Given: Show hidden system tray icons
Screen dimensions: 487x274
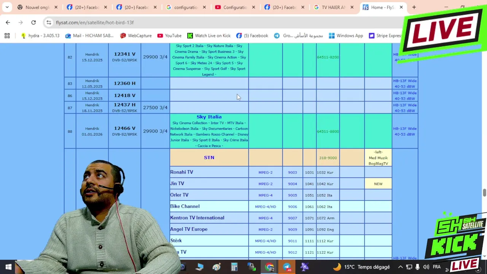Looking at the screenshot, I should pyautogui.click(x=400, y=267).
